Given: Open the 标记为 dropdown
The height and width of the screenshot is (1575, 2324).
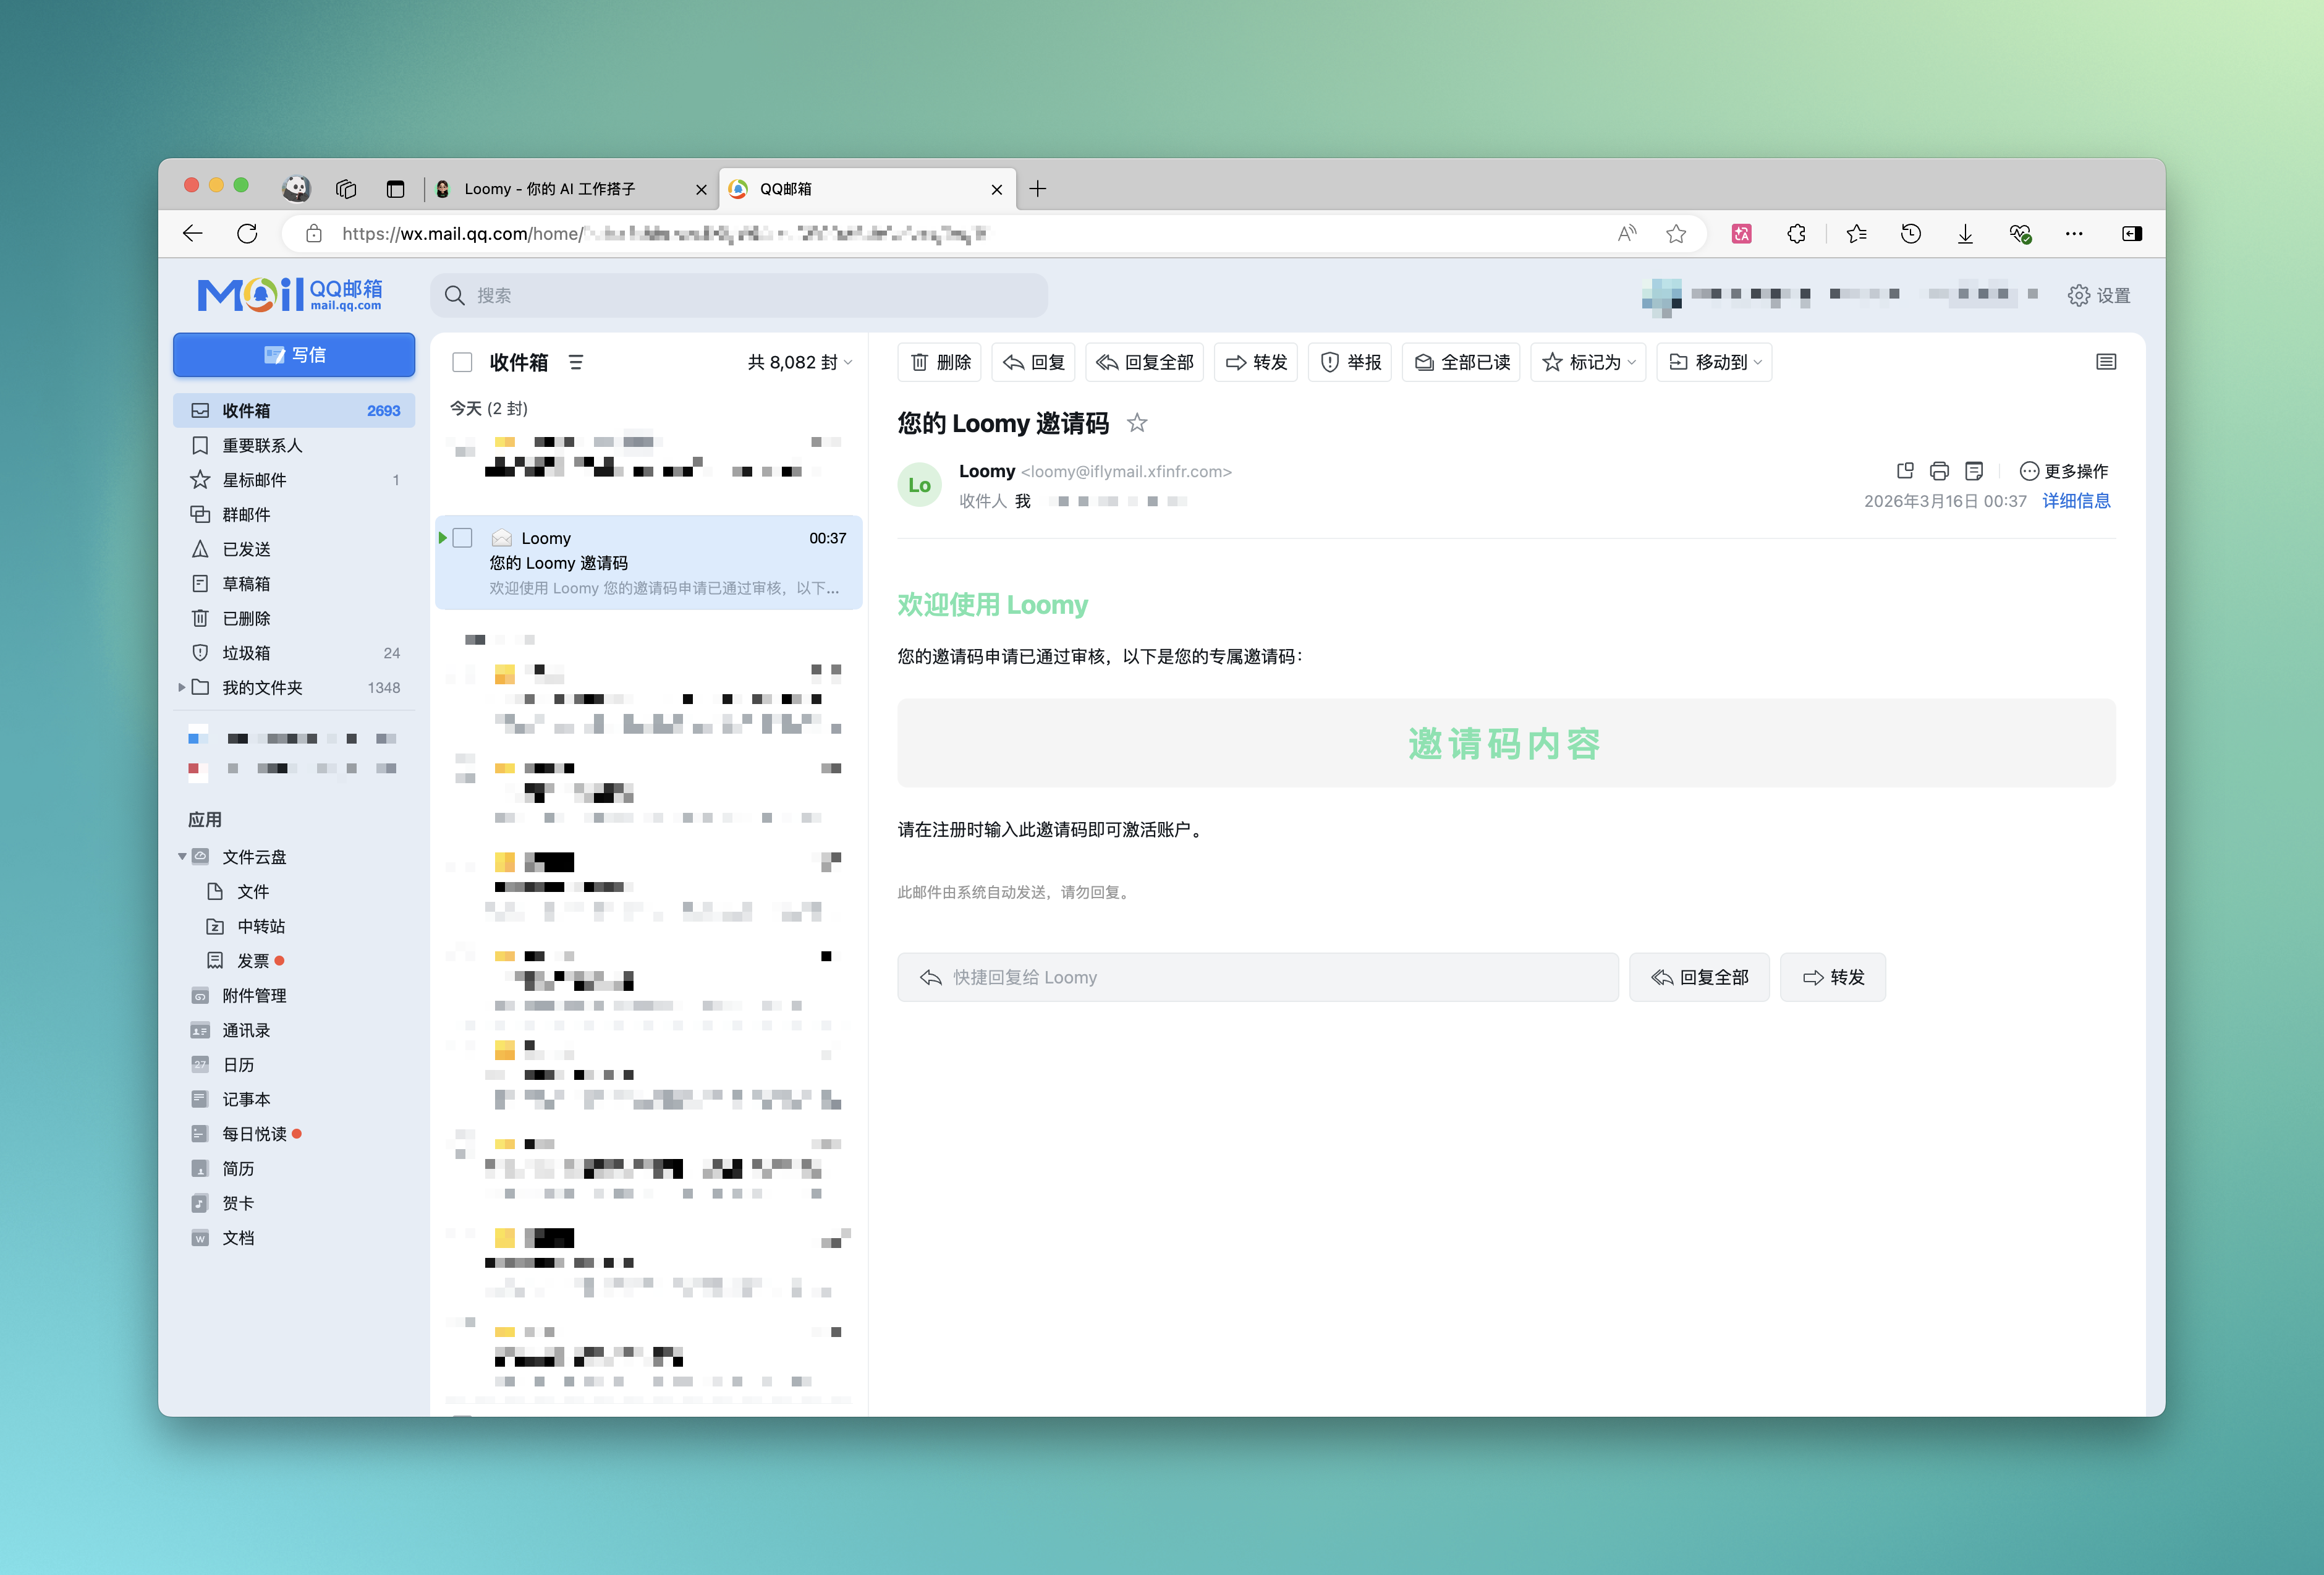Looking at the screenshot, I should [x=1588, y=362].
